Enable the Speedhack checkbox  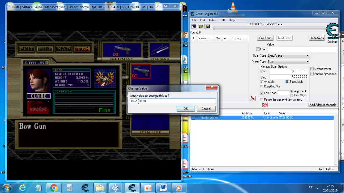click(312, 74)
